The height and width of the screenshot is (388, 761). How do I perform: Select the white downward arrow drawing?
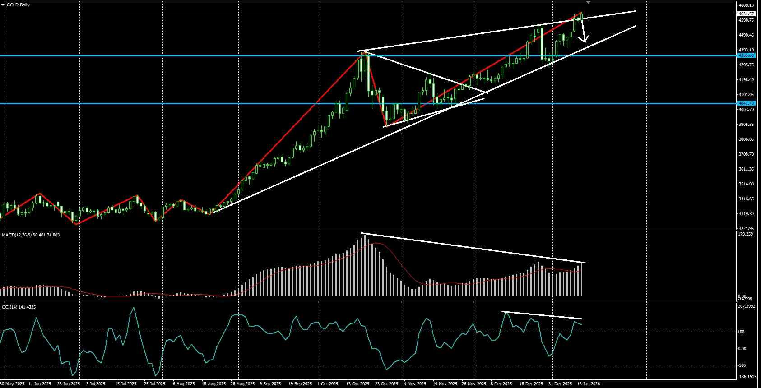(585, 30)
